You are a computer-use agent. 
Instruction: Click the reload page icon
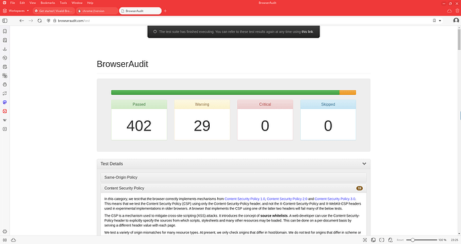pyautogui.click(x=39, y=21)
